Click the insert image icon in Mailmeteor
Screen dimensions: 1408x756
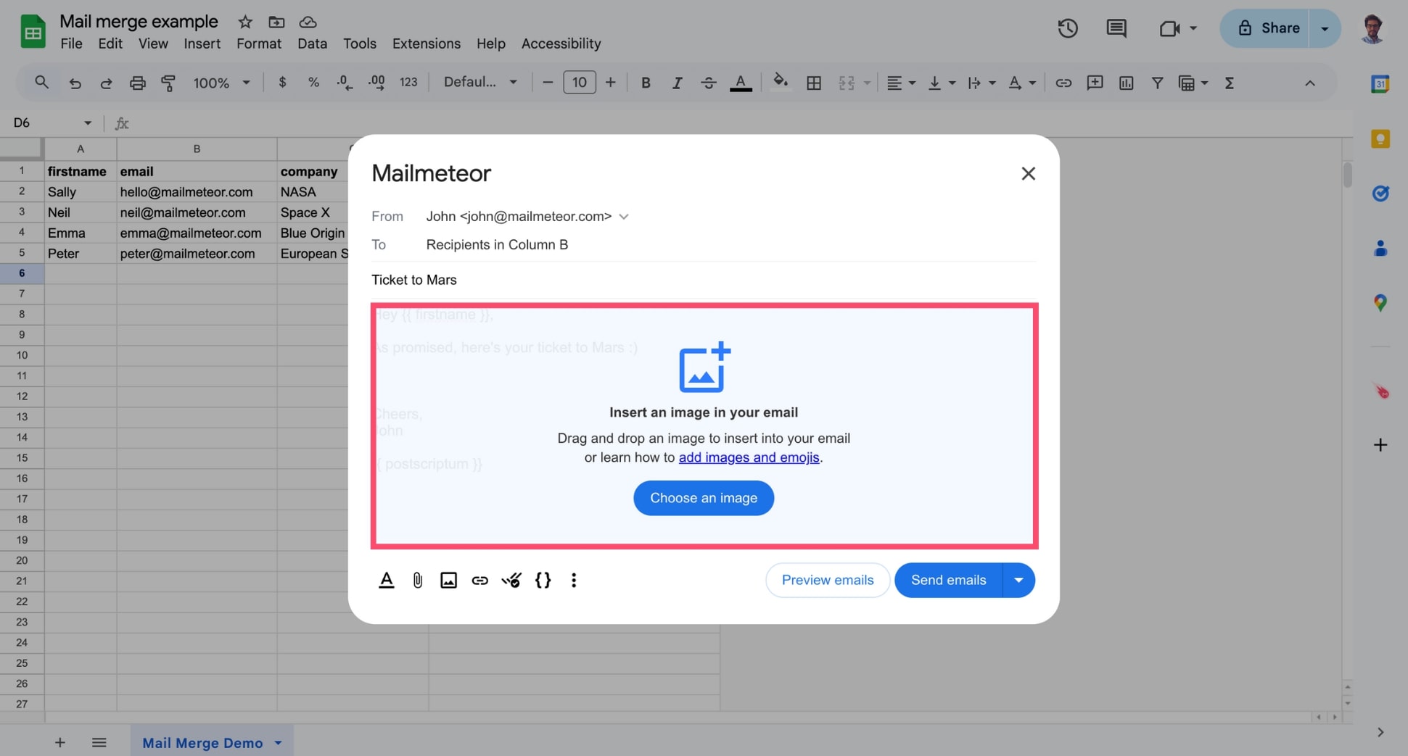[449, 580]
